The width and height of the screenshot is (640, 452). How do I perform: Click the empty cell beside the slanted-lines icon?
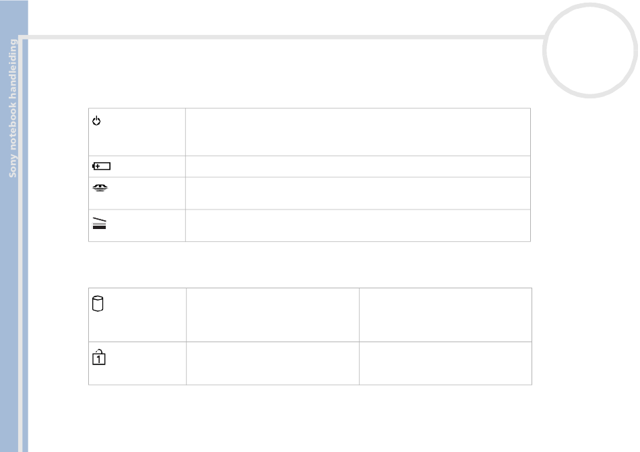[x=358, y=226]
